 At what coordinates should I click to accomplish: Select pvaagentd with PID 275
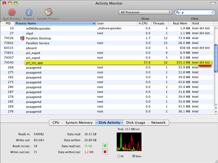pos(107,72)
